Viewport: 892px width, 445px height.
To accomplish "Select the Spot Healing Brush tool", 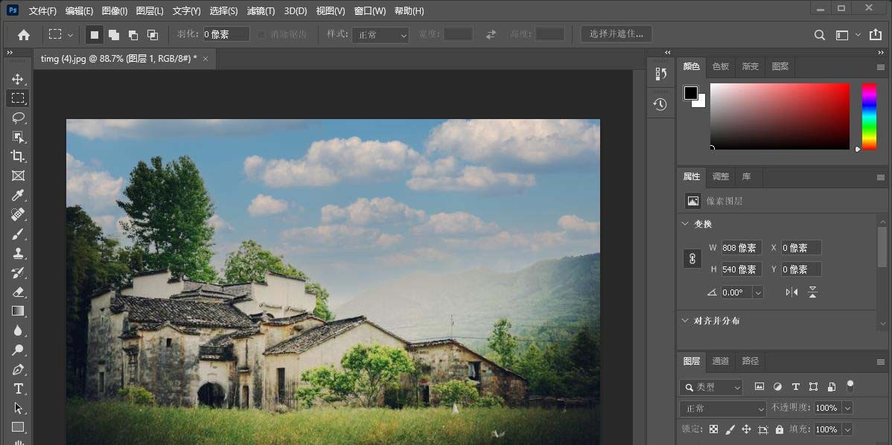I will click(18, 214).
